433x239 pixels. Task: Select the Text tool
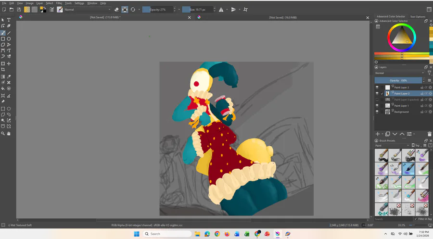[x=9, y=20]
